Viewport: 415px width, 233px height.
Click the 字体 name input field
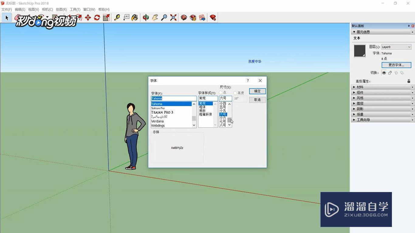(174, 98)
